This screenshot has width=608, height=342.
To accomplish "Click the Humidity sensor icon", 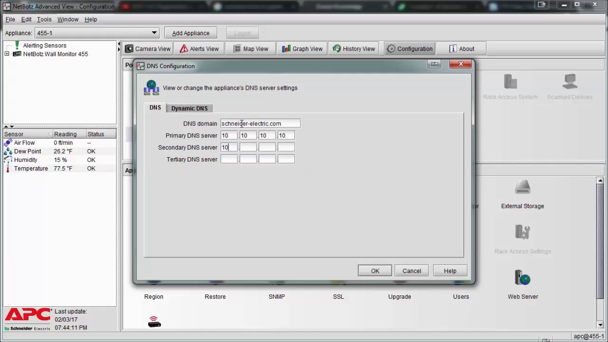I will click(x=8, y=160).
